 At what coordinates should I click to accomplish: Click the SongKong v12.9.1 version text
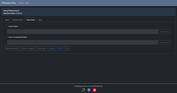[88, 86]
